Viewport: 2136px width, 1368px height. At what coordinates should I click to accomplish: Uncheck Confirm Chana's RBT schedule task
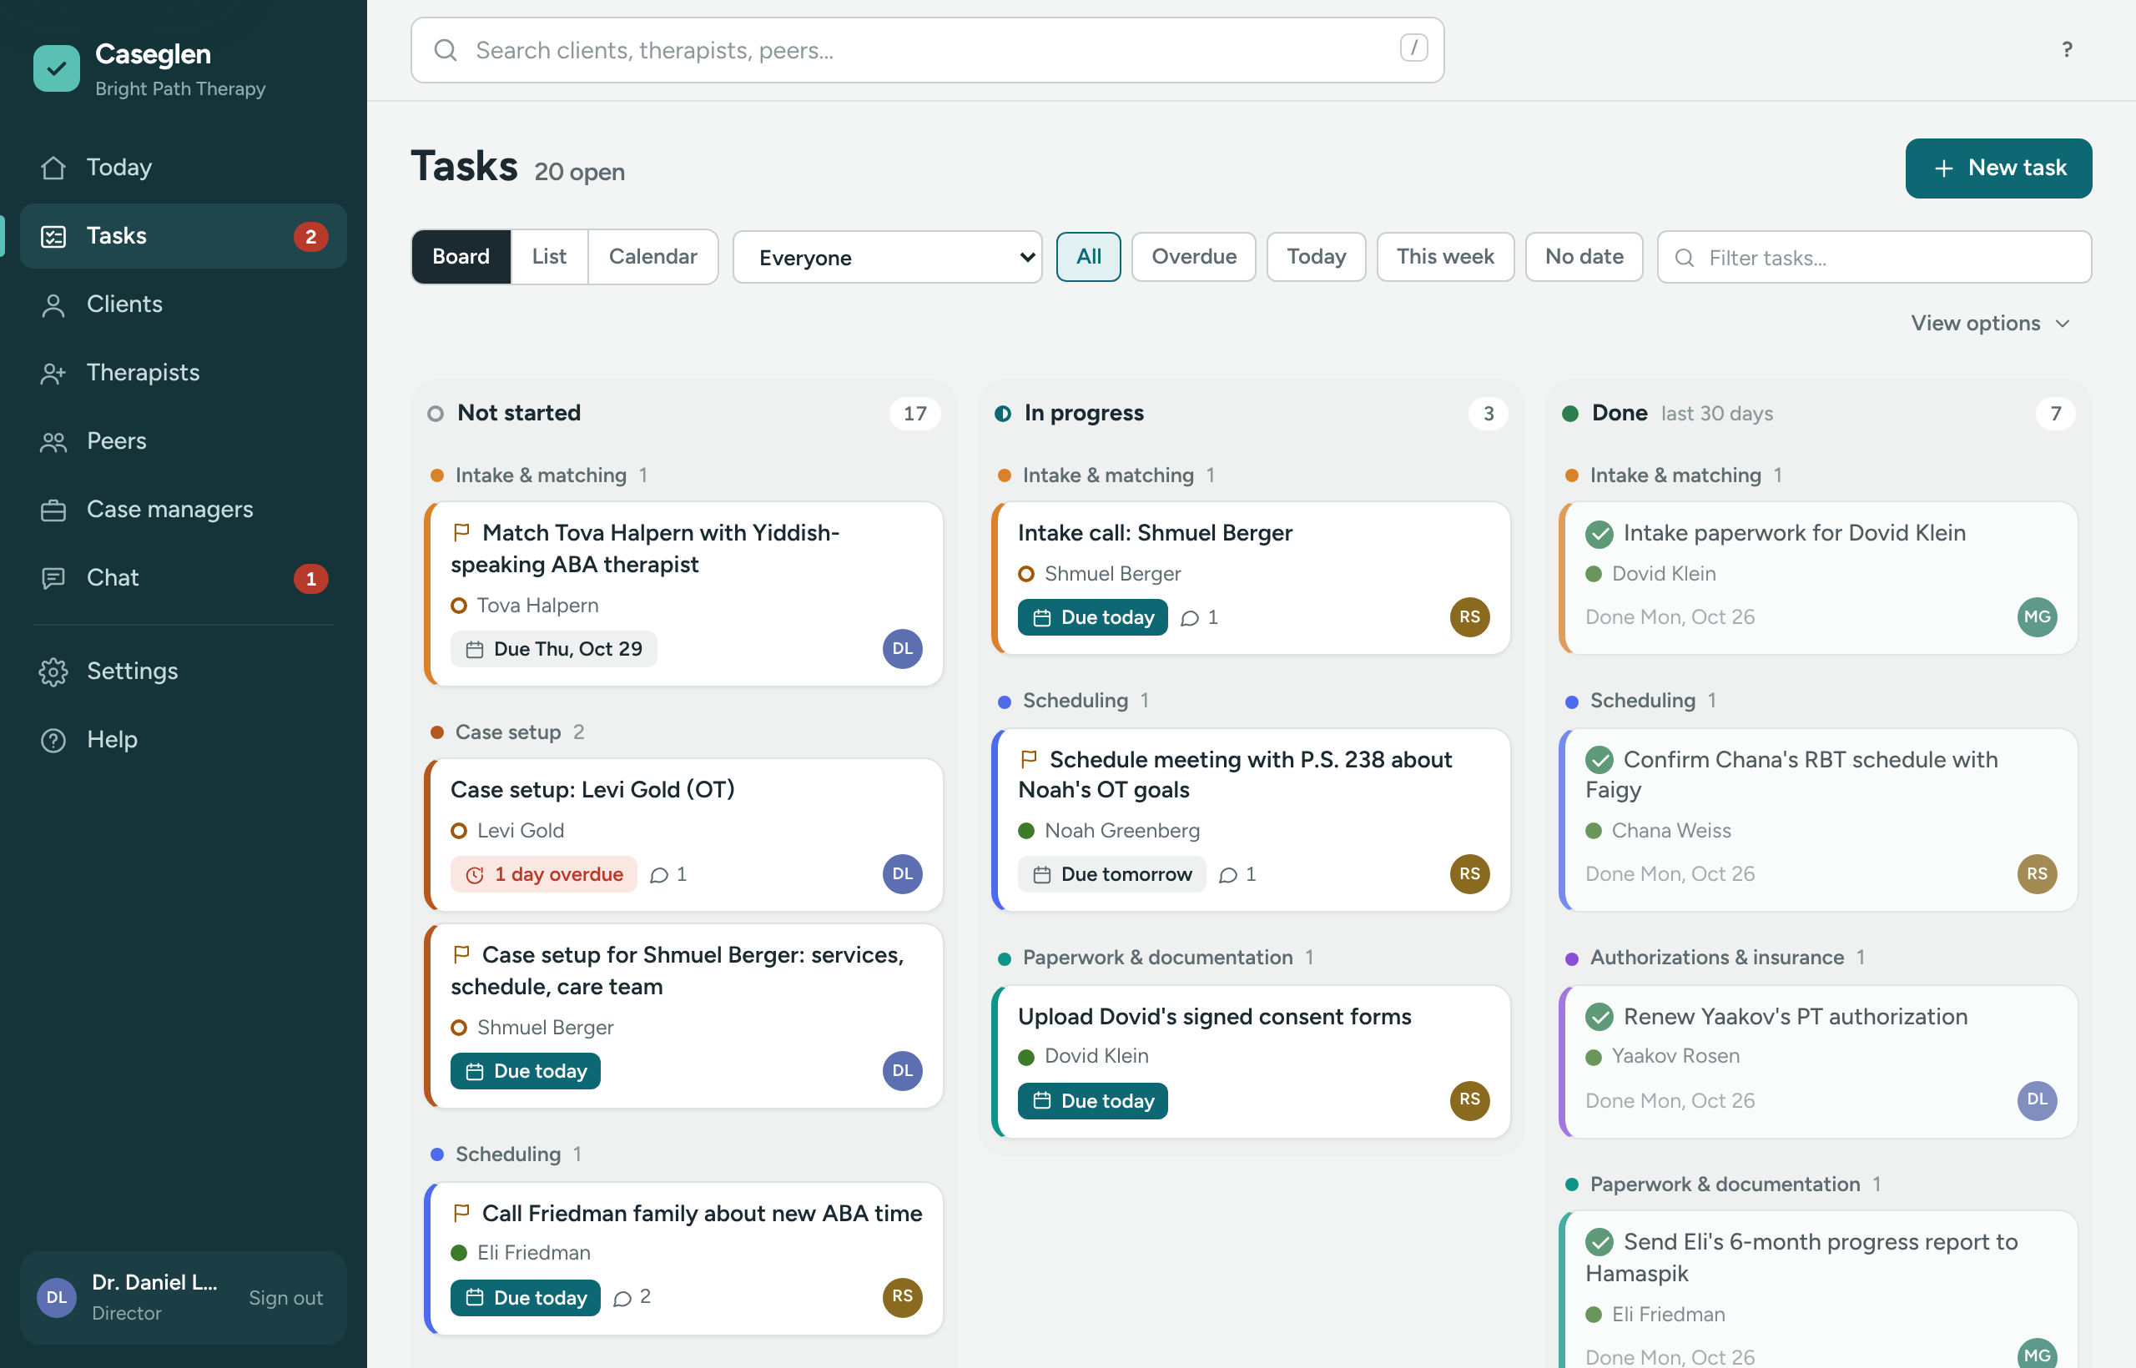click(1599, 761)
